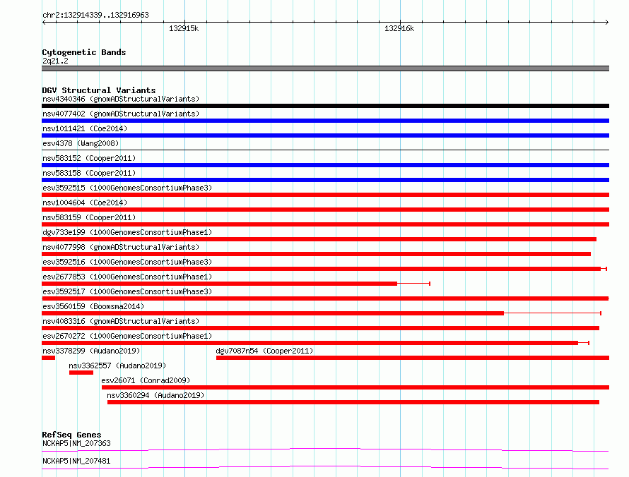Click the NCKAP5|NM_207363 gene label
This screenshot has width=629, height=477.
[x=76, y=443]
